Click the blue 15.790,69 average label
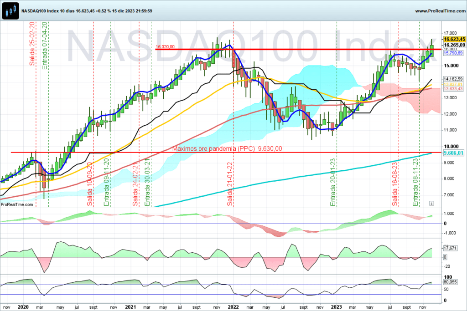 [453, 53]
